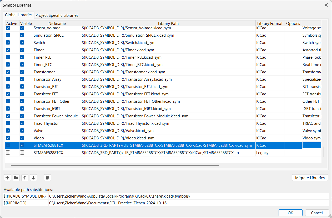
Task: Click the trash icon to remove library
Action: [x=47, y=178]
